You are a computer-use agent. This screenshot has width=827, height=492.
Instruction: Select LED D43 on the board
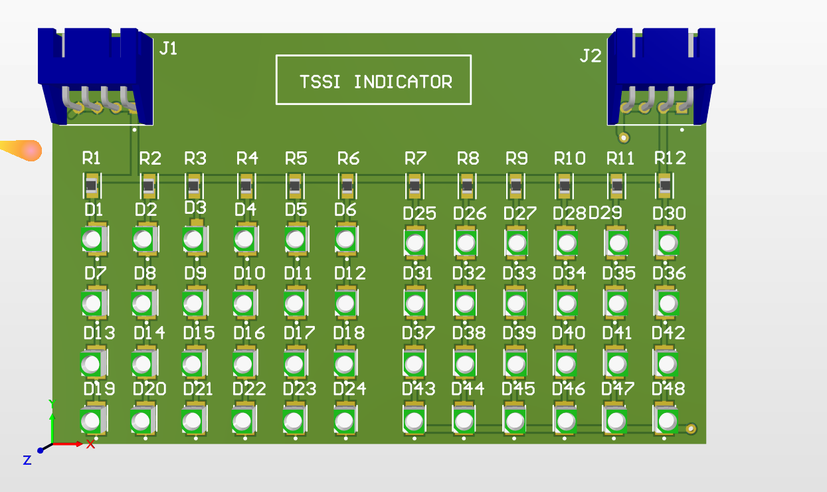[414, 420]
